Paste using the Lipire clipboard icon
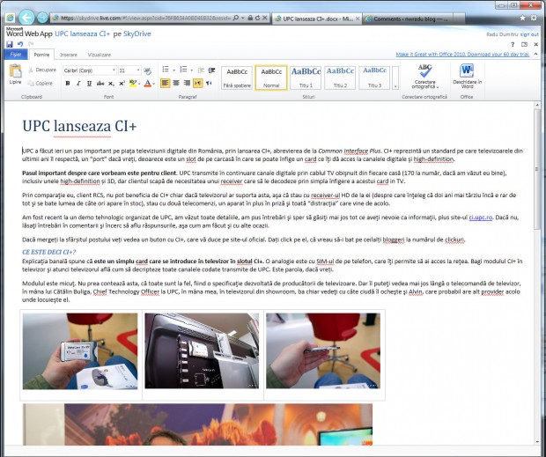Screen dimensions: 546x457 pos(15,74)
